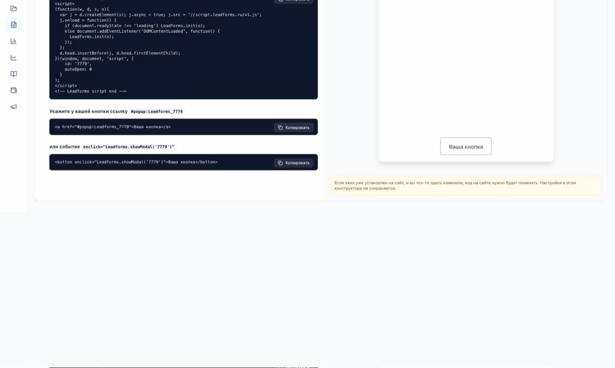
Task: Open the book knowledge base icon
Action: coord(14,74)
